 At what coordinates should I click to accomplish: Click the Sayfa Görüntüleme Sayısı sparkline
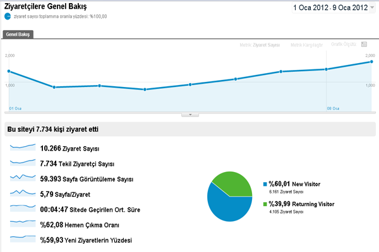coord(23,178)
